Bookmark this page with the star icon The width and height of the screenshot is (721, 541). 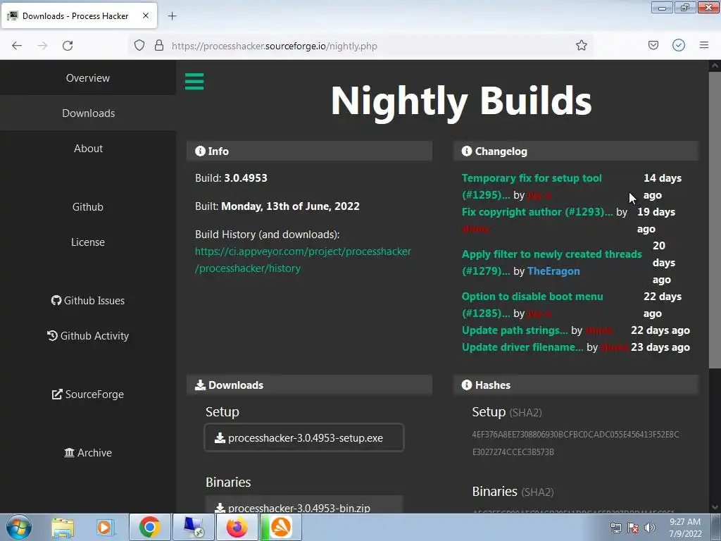point(581,45)
